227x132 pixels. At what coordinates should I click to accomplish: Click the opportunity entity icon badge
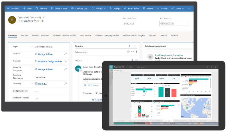12,20
